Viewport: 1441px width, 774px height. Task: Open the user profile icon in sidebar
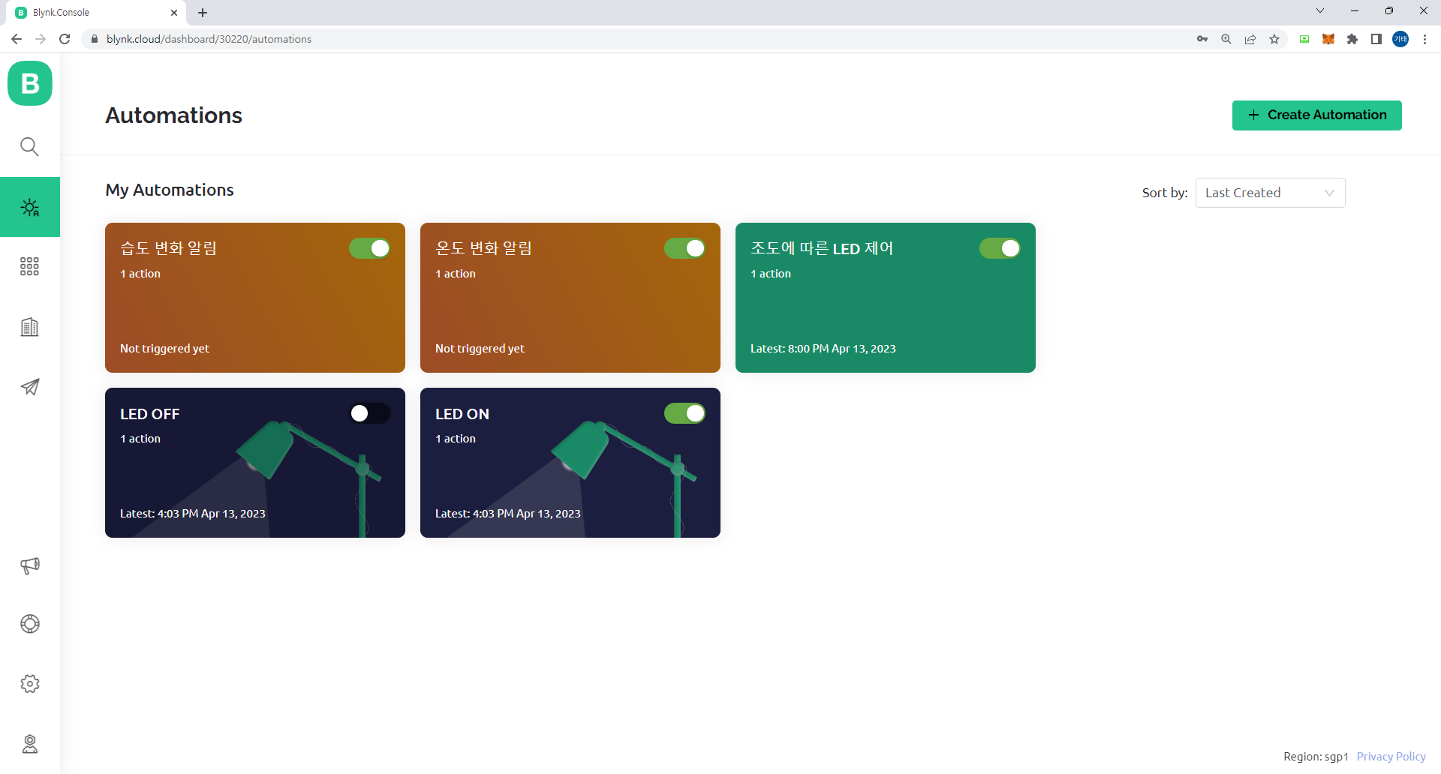29,744
